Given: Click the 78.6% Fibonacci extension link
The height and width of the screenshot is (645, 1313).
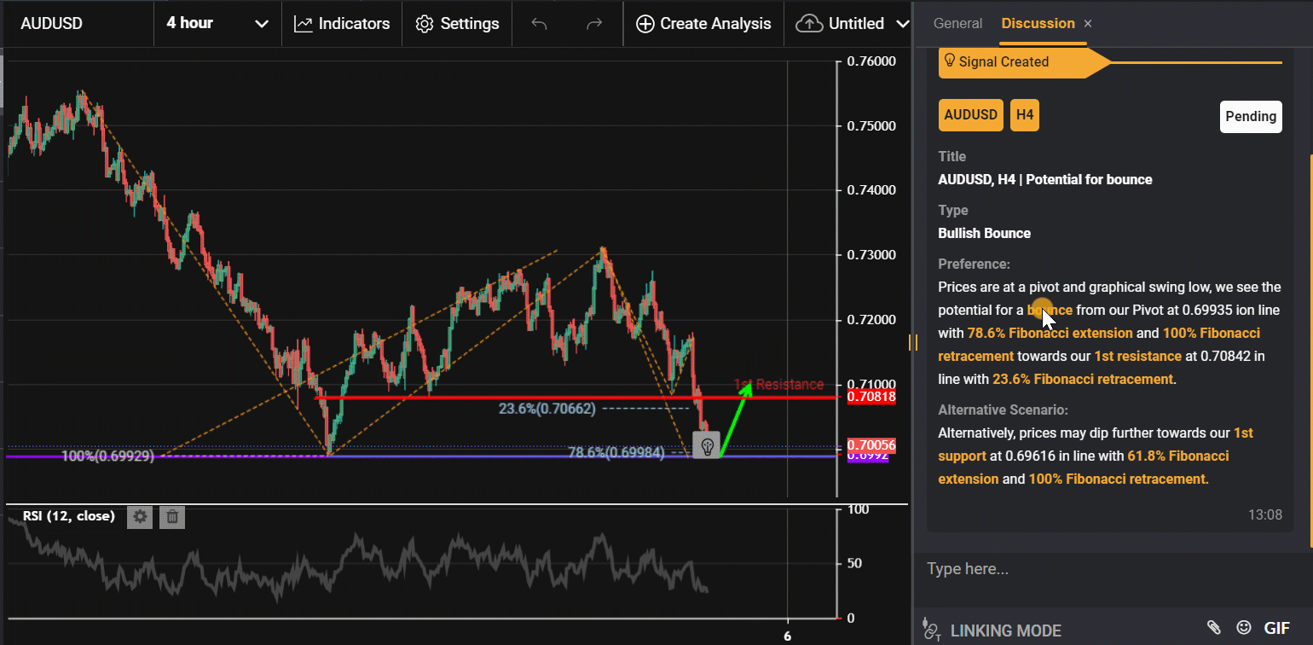Looking at the screenshot, I should pyautogui.click(x=1050, y=333).
